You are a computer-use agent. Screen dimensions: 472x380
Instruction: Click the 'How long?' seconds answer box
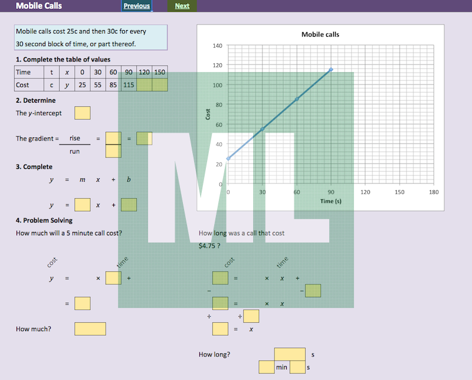(x=290, y=354)
